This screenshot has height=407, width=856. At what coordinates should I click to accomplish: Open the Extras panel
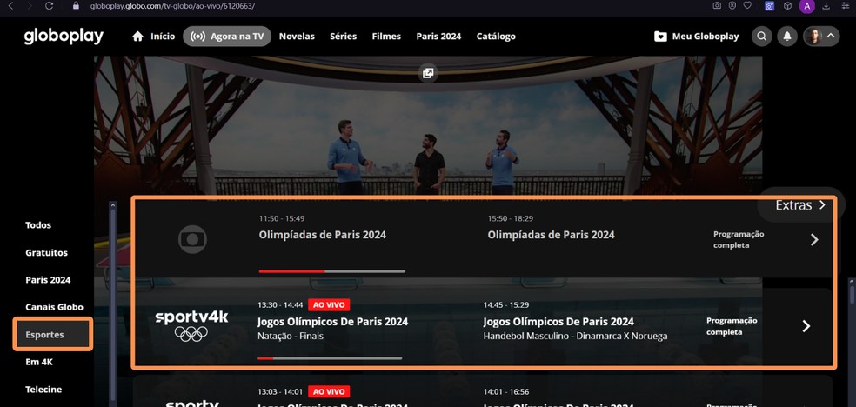[801, 204]
